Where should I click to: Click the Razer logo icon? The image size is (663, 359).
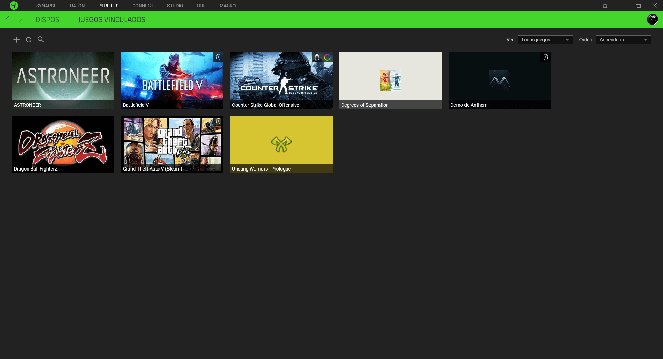click(14, 6)
